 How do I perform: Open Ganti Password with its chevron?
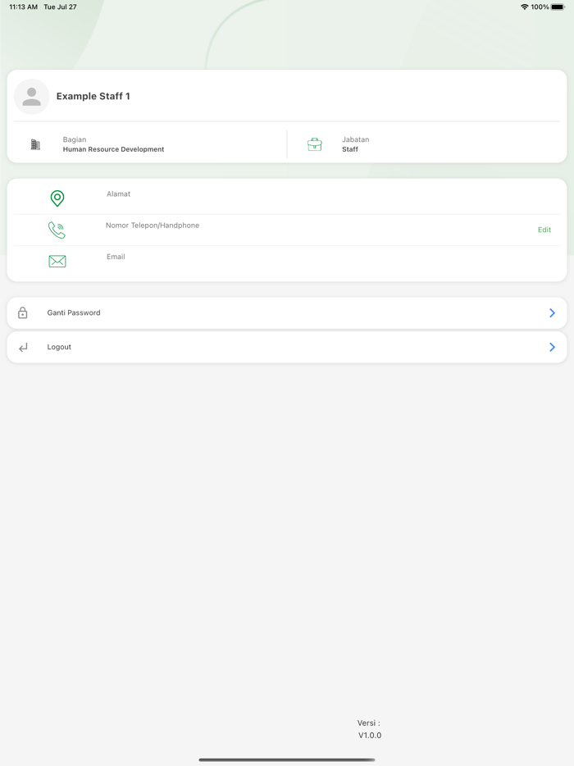point(552,313)
